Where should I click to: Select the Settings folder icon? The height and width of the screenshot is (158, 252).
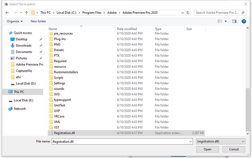point(51,83)
